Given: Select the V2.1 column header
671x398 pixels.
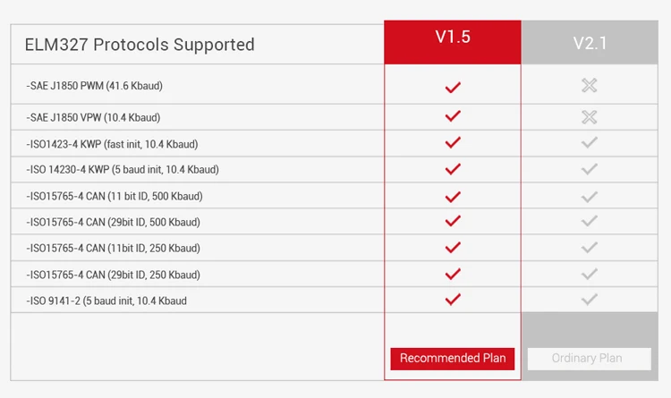Looking at the screenshot, I should coord(590,43).
